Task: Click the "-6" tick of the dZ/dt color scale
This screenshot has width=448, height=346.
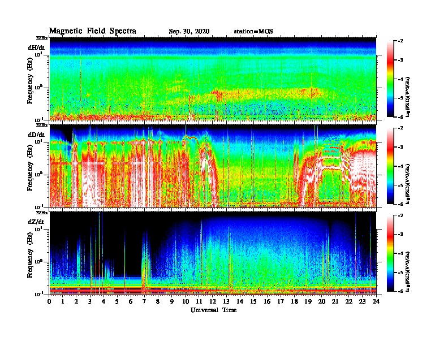Action: pos(400,291)
